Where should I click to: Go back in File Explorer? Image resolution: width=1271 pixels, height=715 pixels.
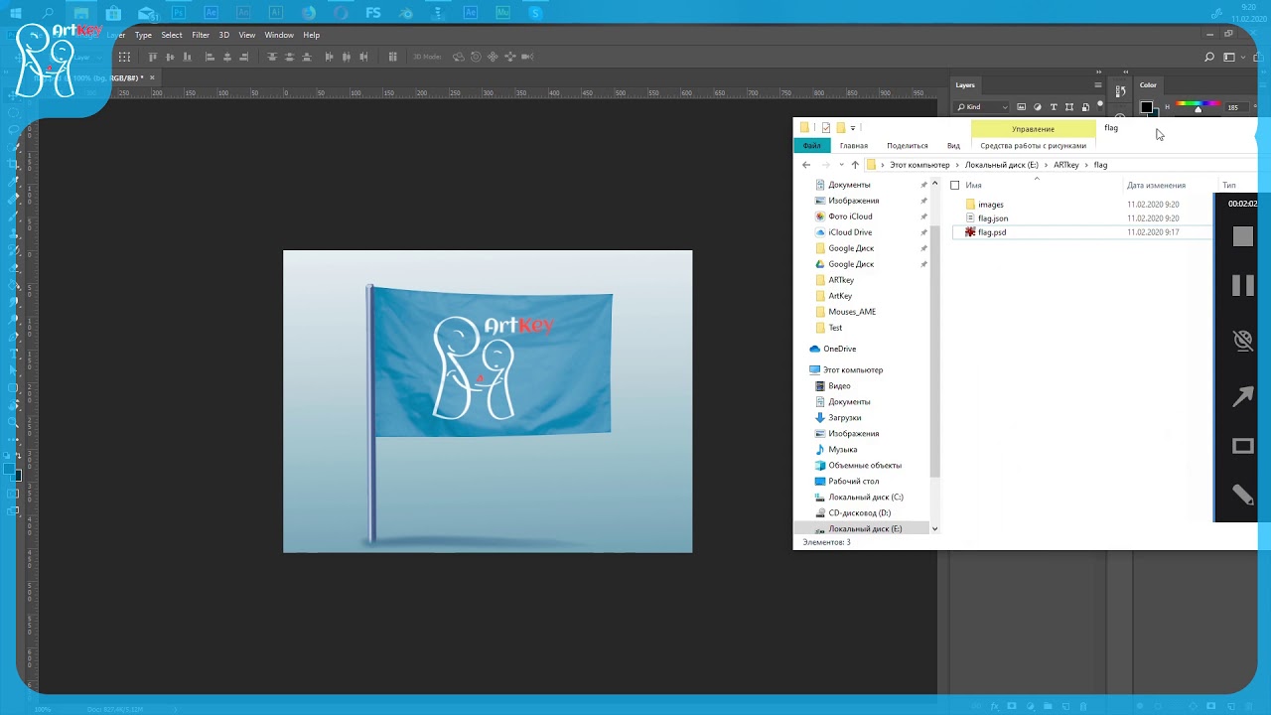(806, 165)
